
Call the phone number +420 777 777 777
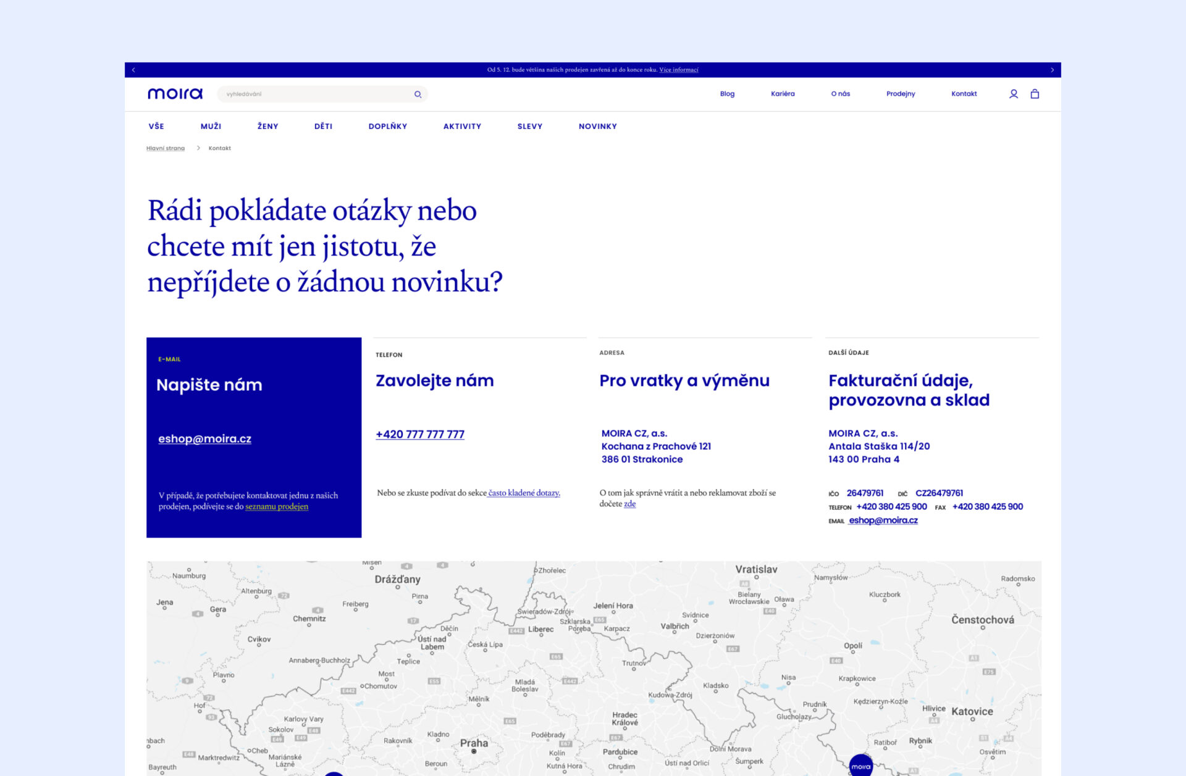pyautogui.click(x=420, y=435)
